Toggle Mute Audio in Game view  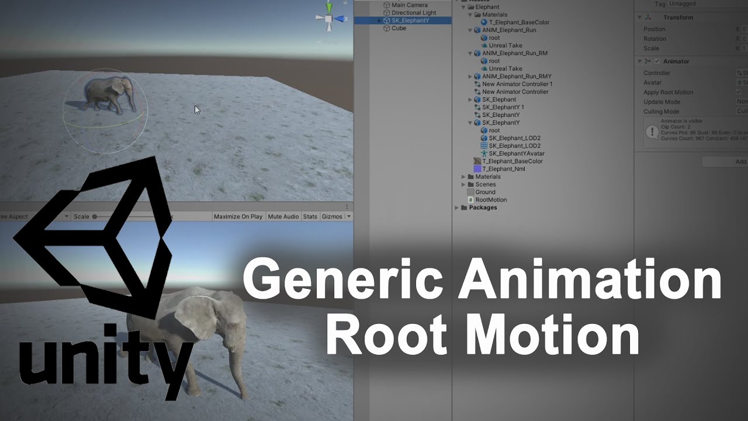pos(283,216)
